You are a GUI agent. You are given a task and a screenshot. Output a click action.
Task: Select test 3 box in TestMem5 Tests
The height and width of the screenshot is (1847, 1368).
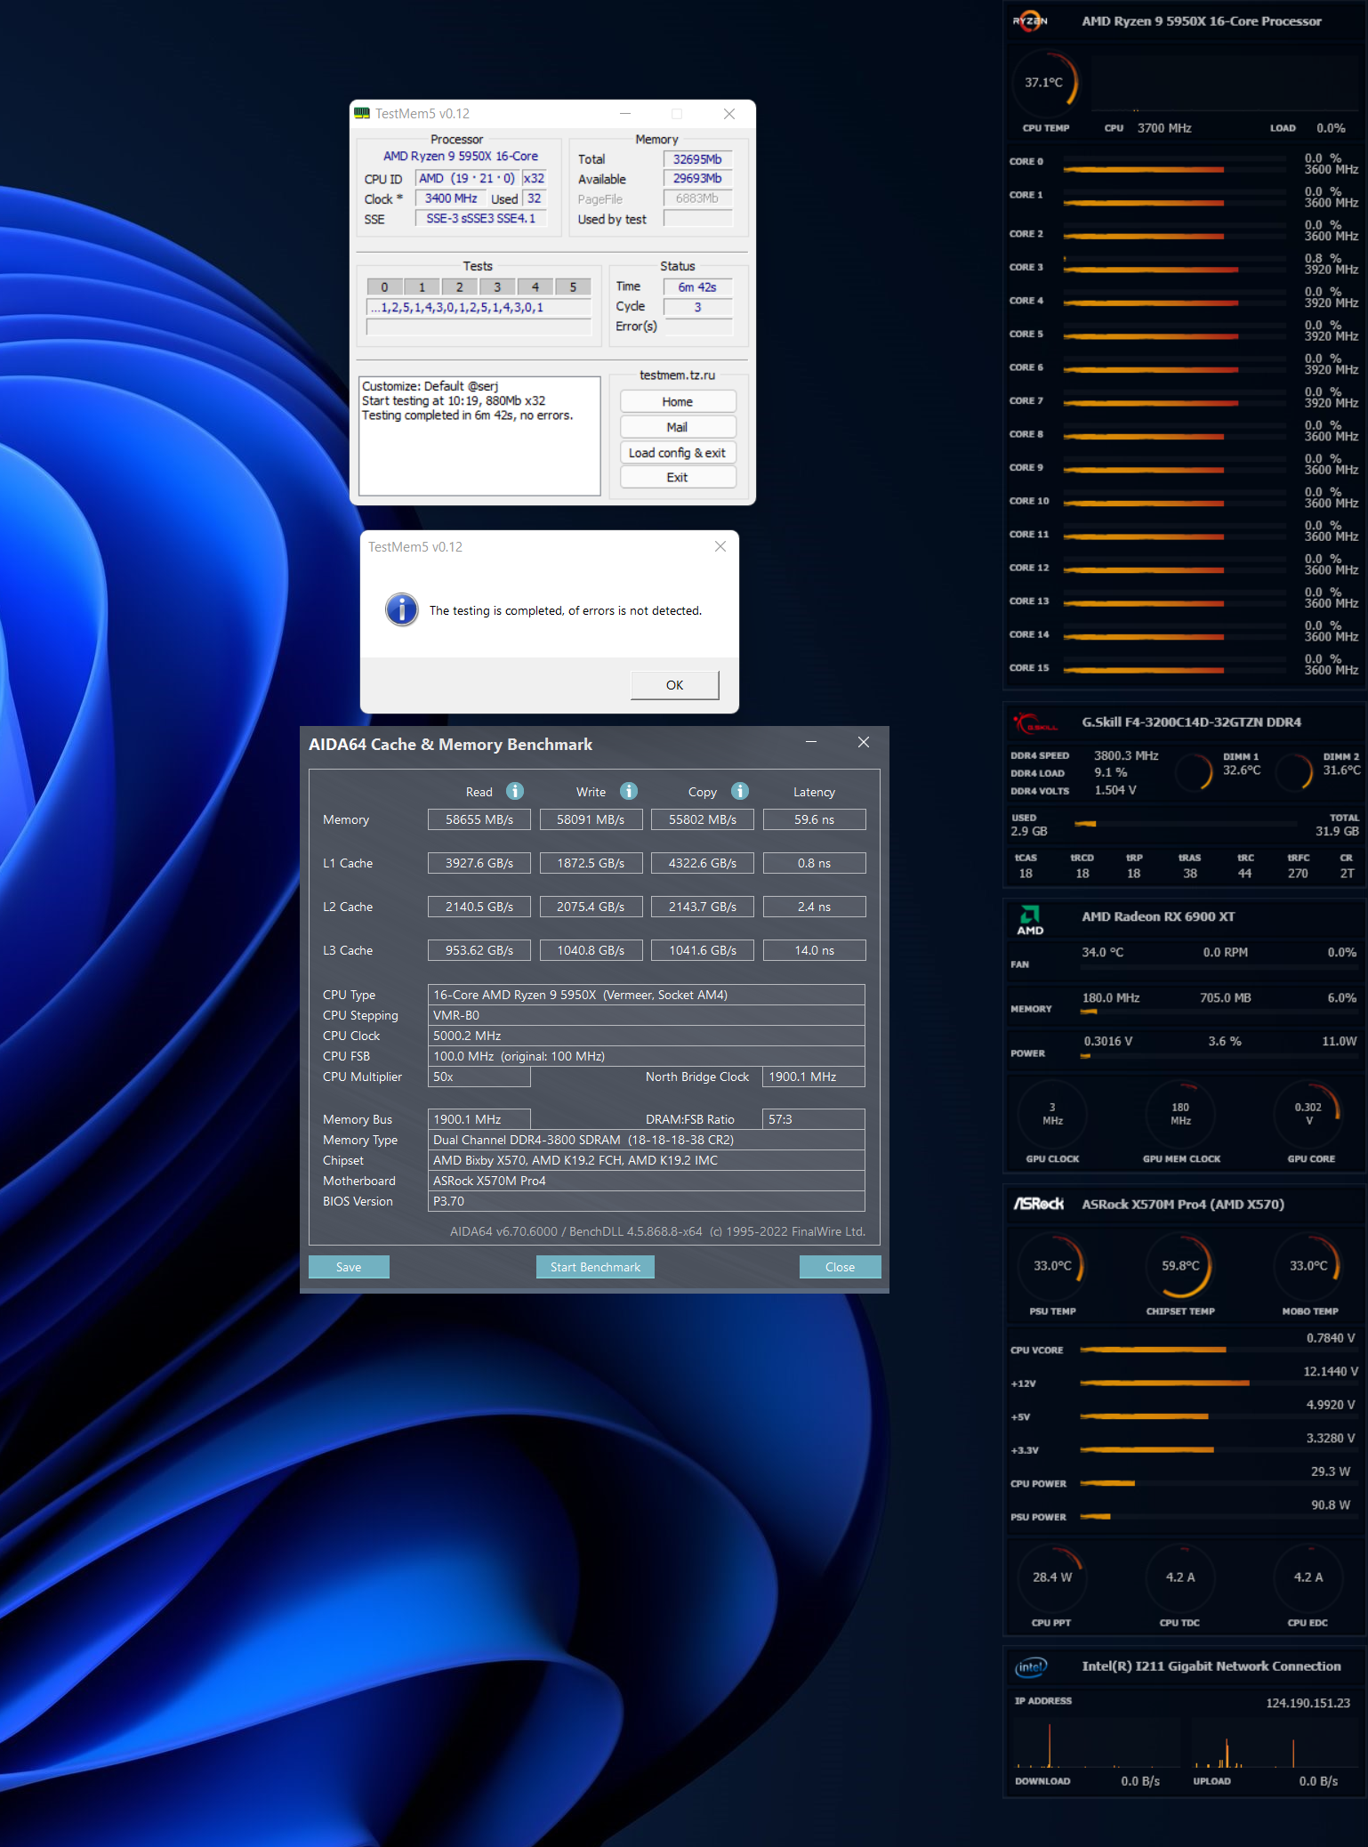point(497,286)
